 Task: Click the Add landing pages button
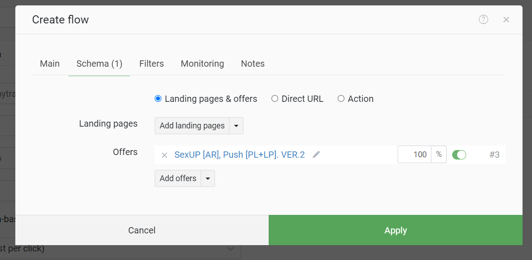click(192, 126)
